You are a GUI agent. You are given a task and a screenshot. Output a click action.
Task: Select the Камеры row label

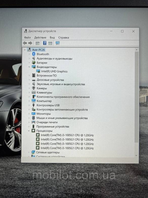pyautogui.click(x=42, y=88)
